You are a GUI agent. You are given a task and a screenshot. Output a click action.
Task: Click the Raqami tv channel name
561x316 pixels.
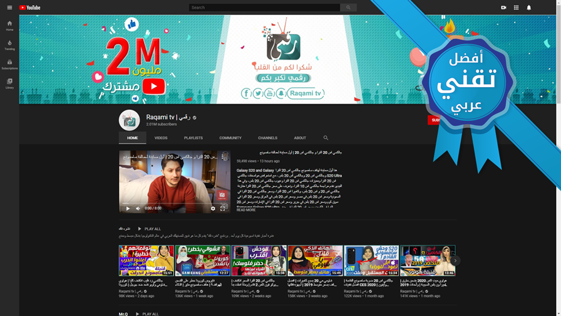pyautogui.click(x=168, y=117)
